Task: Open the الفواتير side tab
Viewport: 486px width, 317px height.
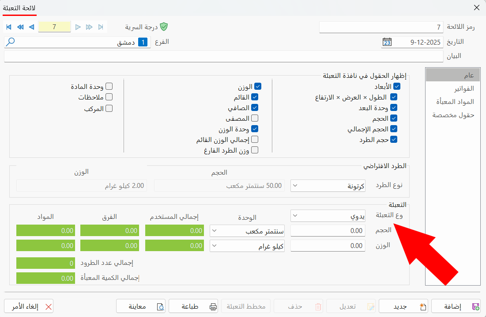Action: click(463, 88)
